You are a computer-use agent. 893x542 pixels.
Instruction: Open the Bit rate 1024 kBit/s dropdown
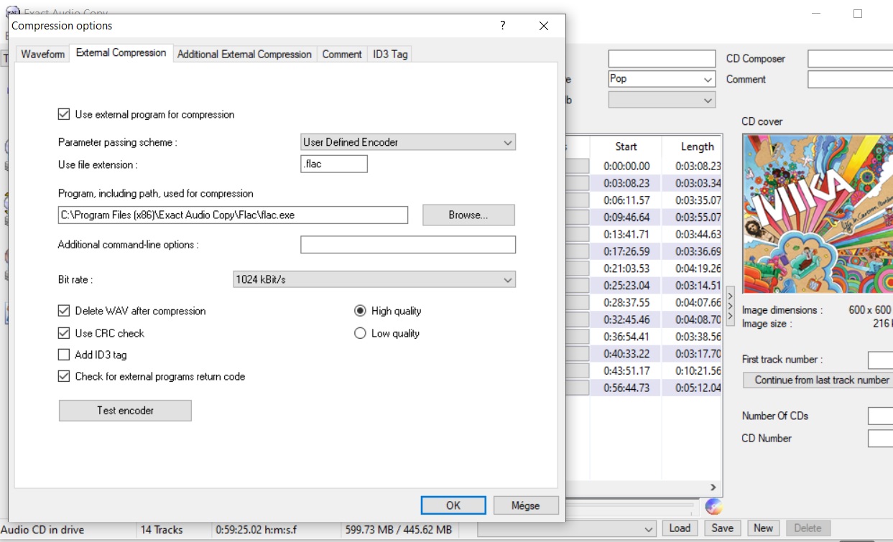tap(374, 279)
